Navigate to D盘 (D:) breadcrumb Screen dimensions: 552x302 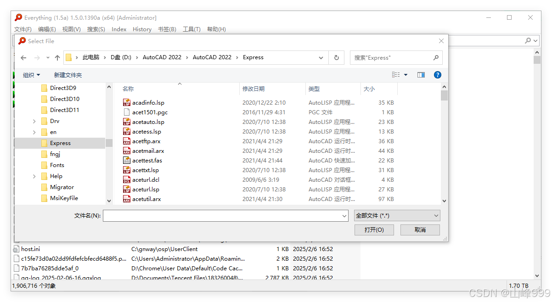121,58
